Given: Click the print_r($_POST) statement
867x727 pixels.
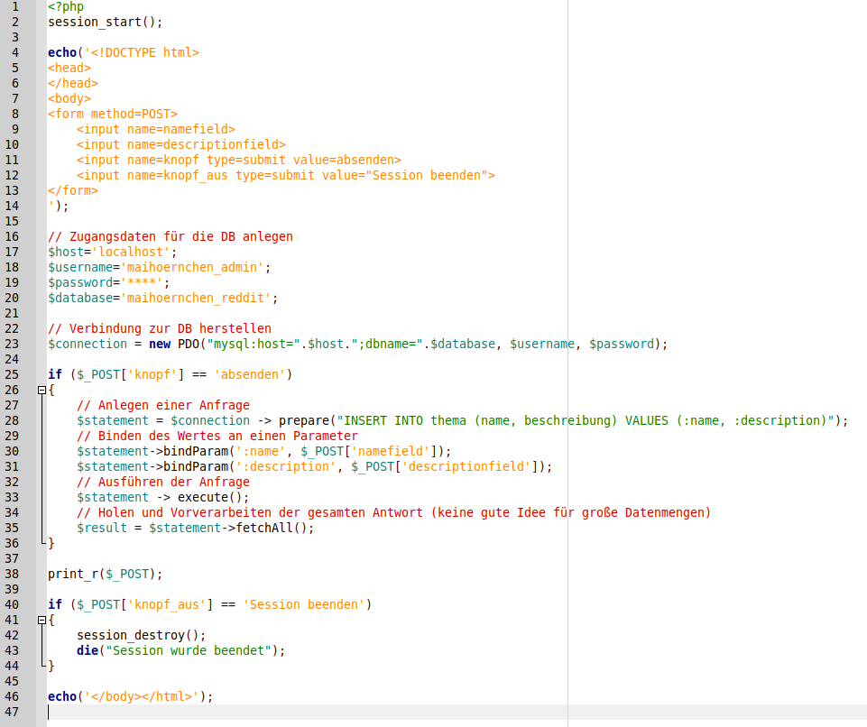Looking at the screenshot, I should [106, 574].
